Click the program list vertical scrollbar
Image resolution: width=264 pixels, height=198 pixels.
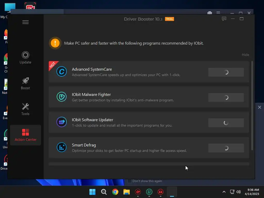coord(252,105)
